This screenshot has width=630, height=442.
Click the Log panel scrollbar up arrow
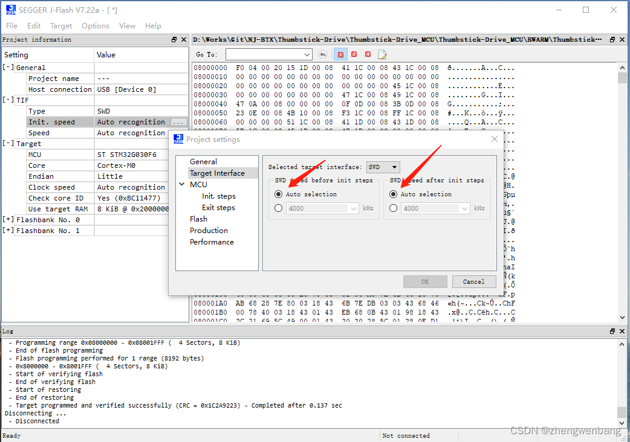pos(622,344)
